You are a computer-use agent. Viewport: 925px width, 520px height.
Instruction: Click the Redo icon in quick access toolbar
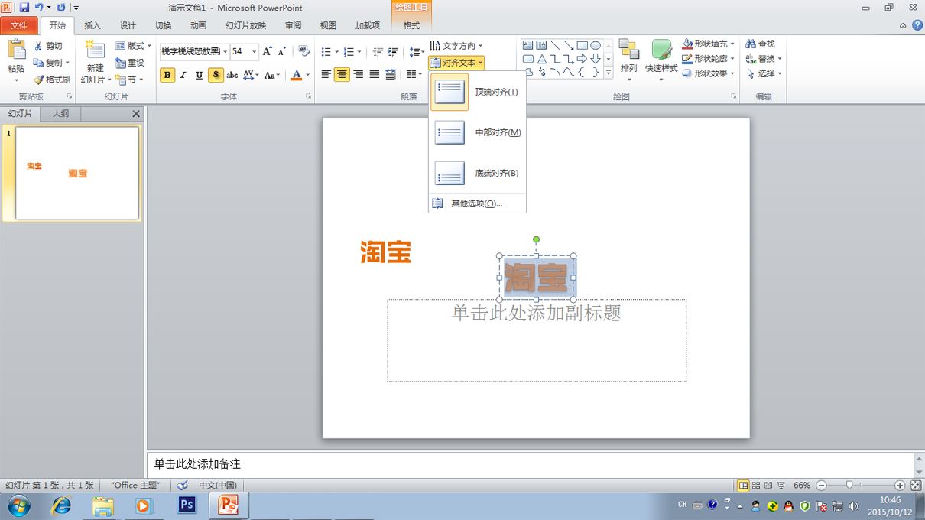[x=61, y=8]
